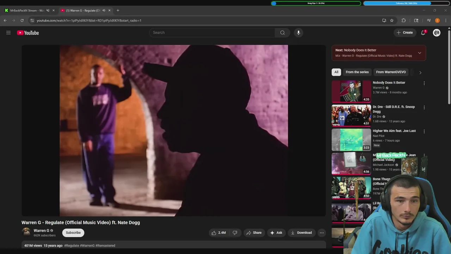Select the All filter chip
This screenshot has height=254, width=451.
point(336,72)
